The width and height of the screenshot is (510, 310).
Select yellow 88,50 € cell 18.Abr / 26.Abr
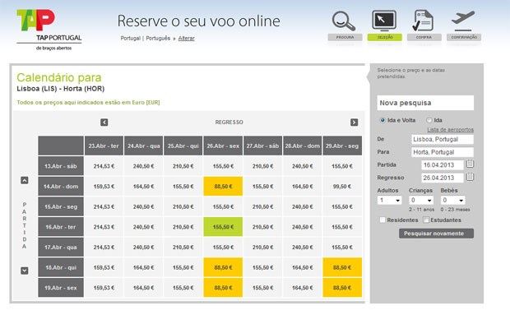[x=223, y=267]
